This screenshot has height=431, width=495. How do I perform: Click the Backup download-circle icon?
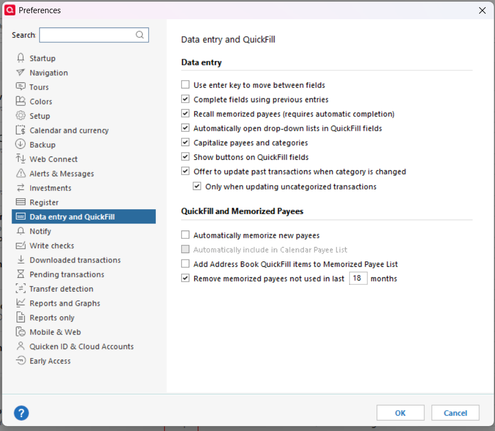[20, 144]
